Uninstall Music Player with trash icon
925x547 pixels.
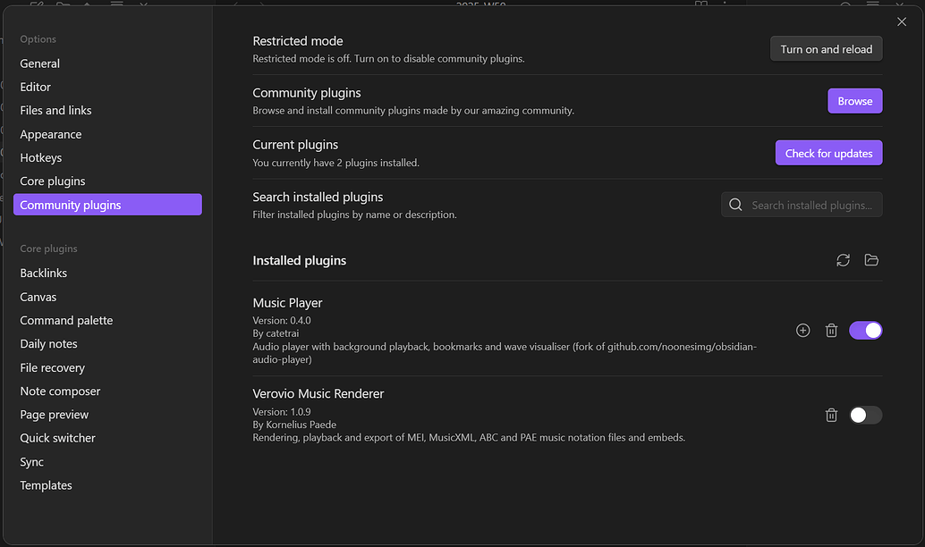click(x=831, y=331)
